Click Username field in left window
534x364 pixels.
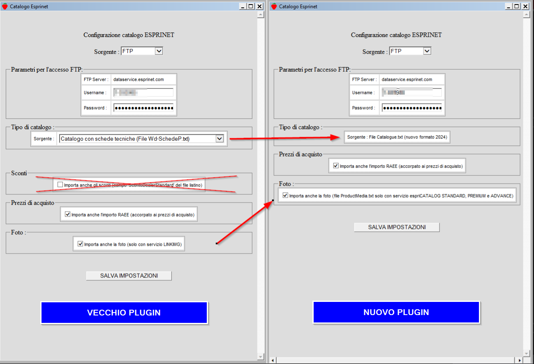143,93
